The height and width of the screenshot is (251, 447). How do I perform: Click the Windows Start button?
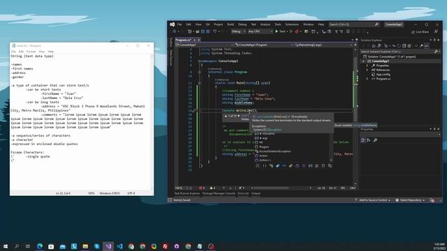point(5,246)
